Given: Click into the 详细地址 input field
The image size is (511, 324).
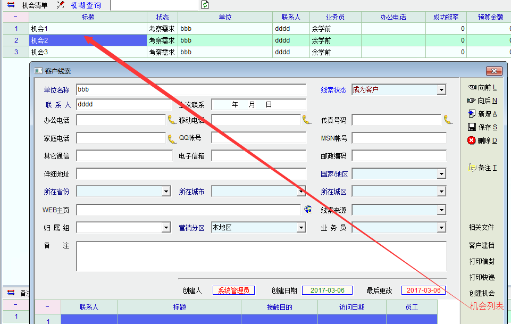Looking at the screenshot, I should point(191,174).
